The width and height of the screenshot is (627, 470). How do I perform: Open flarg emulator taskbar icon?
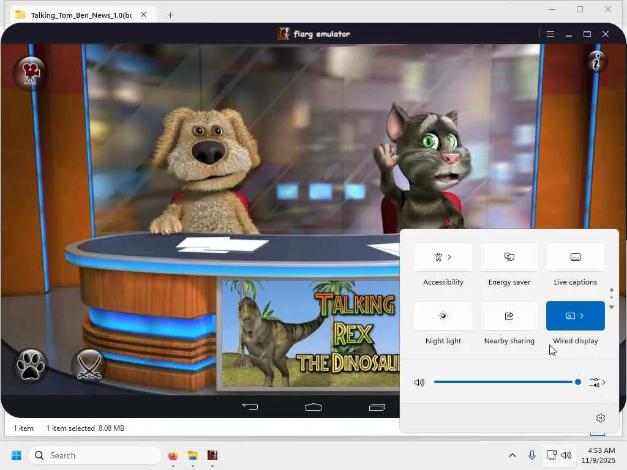(x=212, y=455)
